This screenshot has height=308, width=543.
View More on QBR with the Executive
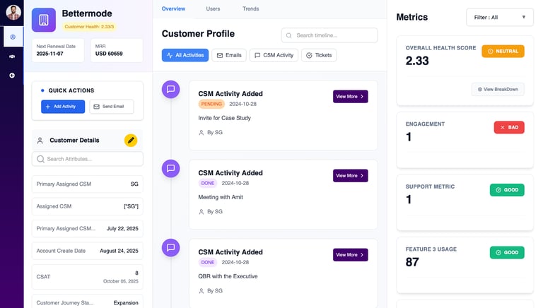(351, 255)
